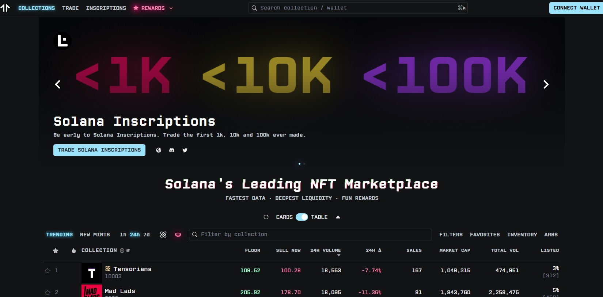Image resolution: width=603 pixels, height=297 pixels.
Task: Open the Mad Lads collection thumbnail
Action: (x=92, y=291)
